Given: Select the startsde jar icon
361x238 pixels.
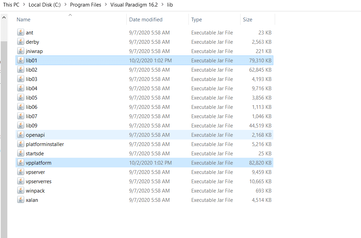Looking at the screenshot, I should click(21, 154).
